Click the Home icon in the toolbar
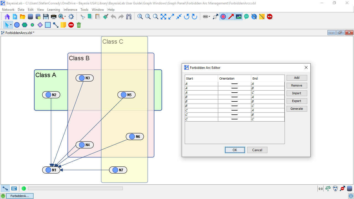Viewport: 354px width, 199px height. (7, 17)
